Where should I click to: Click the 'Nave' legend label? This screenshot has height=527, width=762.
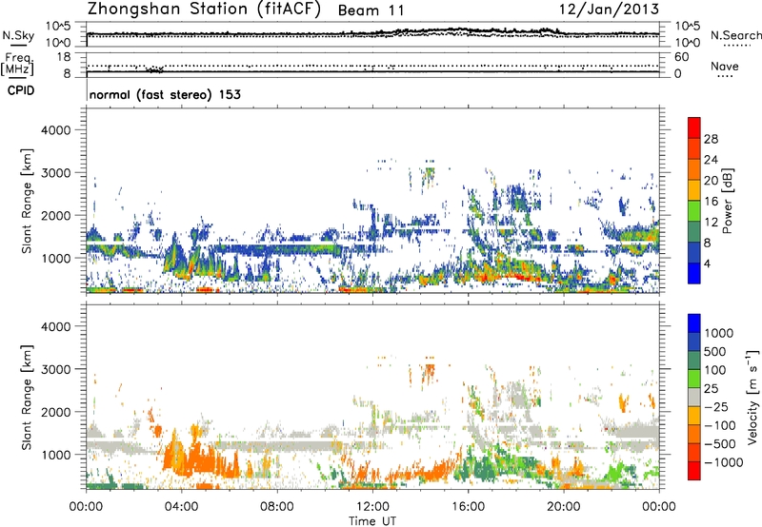pyautogui.click(x=724, y=67)
